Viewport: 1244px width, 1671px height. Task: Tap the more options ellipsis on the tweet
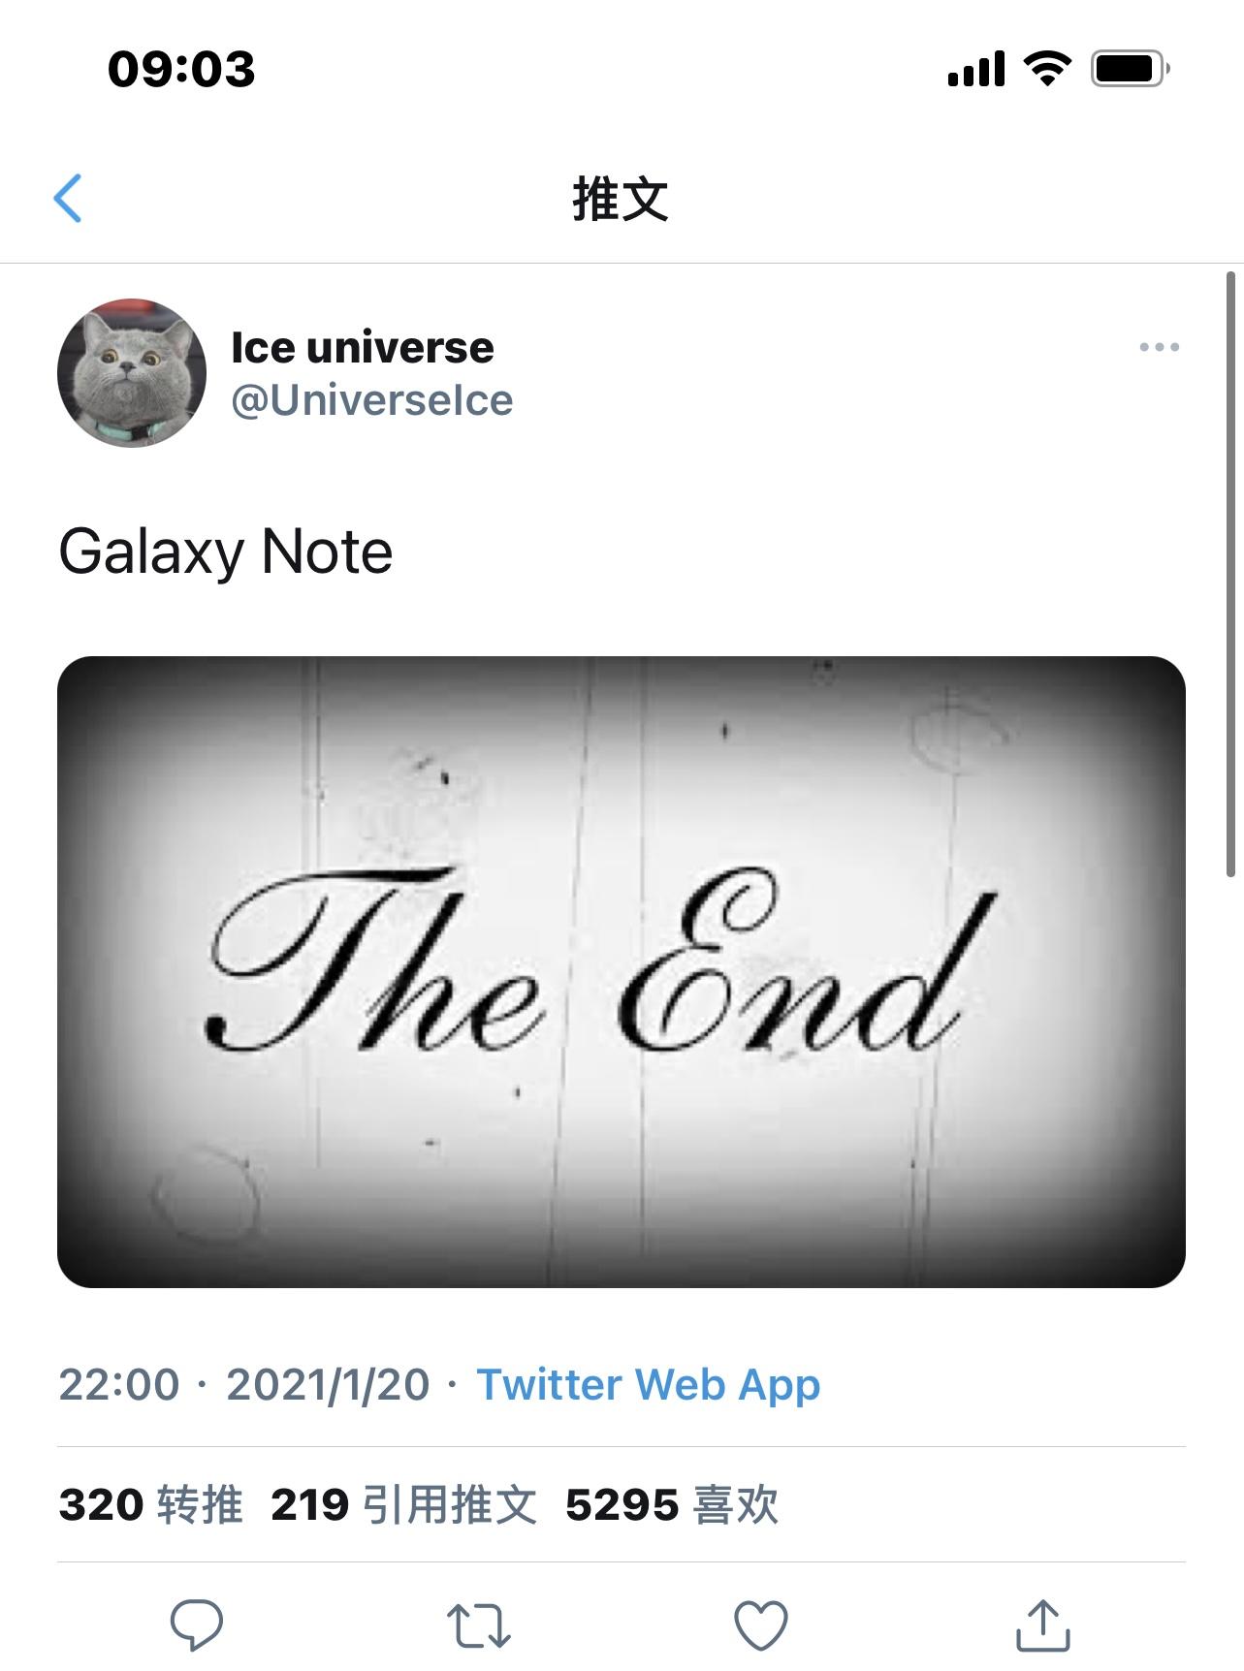click(x=1156, y=347)
